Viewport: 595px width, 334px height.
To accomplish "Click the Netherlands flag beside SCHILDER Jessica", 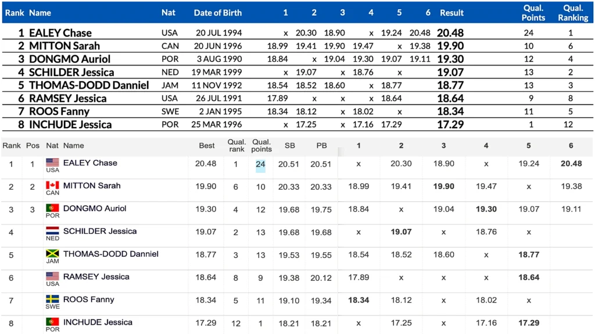I will pyautogui.click(x=52, y=231).
